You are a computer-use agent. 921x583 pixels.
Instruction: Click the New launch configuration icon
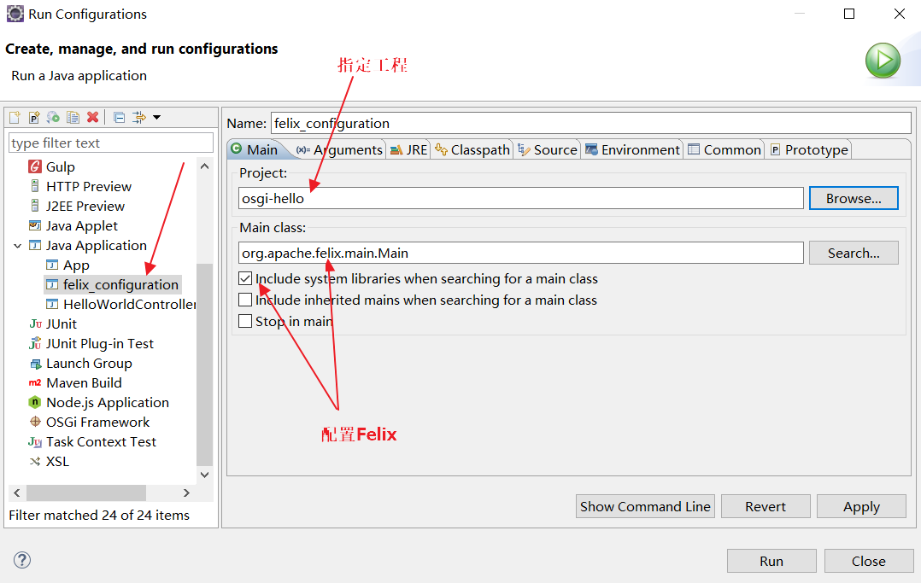click(x=15, y=118)
